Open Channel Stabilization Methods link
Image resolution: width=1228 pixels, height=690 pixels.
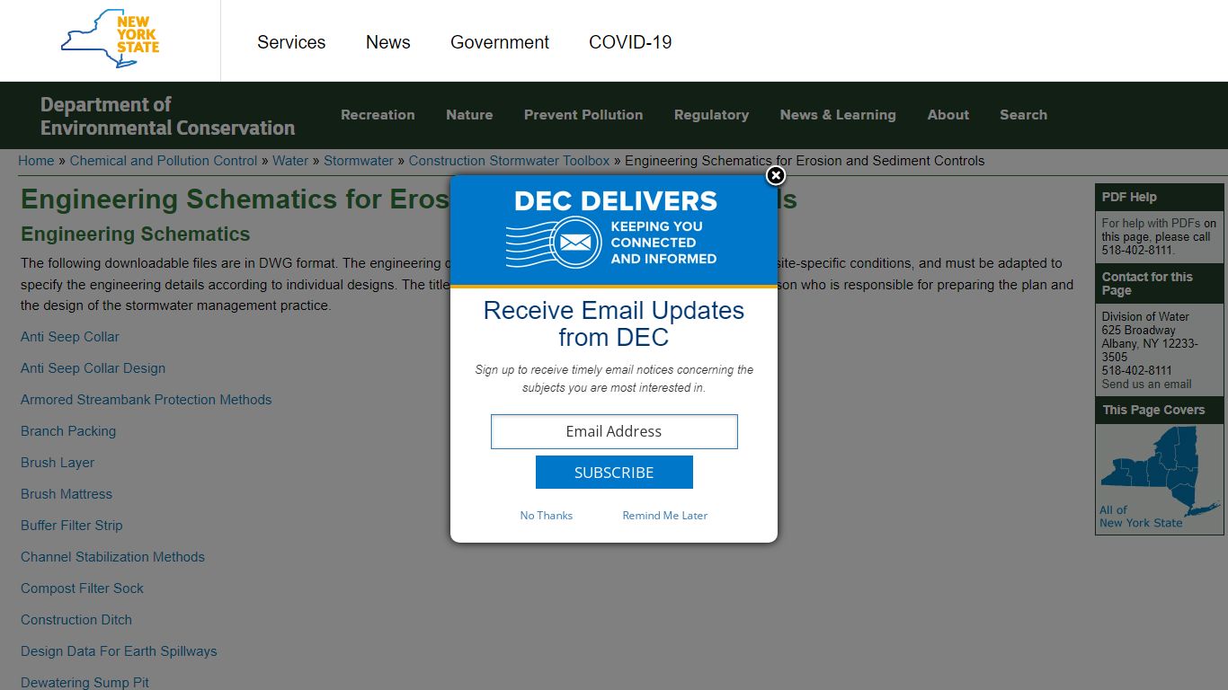pyautogui.click(x=113, y=557)
